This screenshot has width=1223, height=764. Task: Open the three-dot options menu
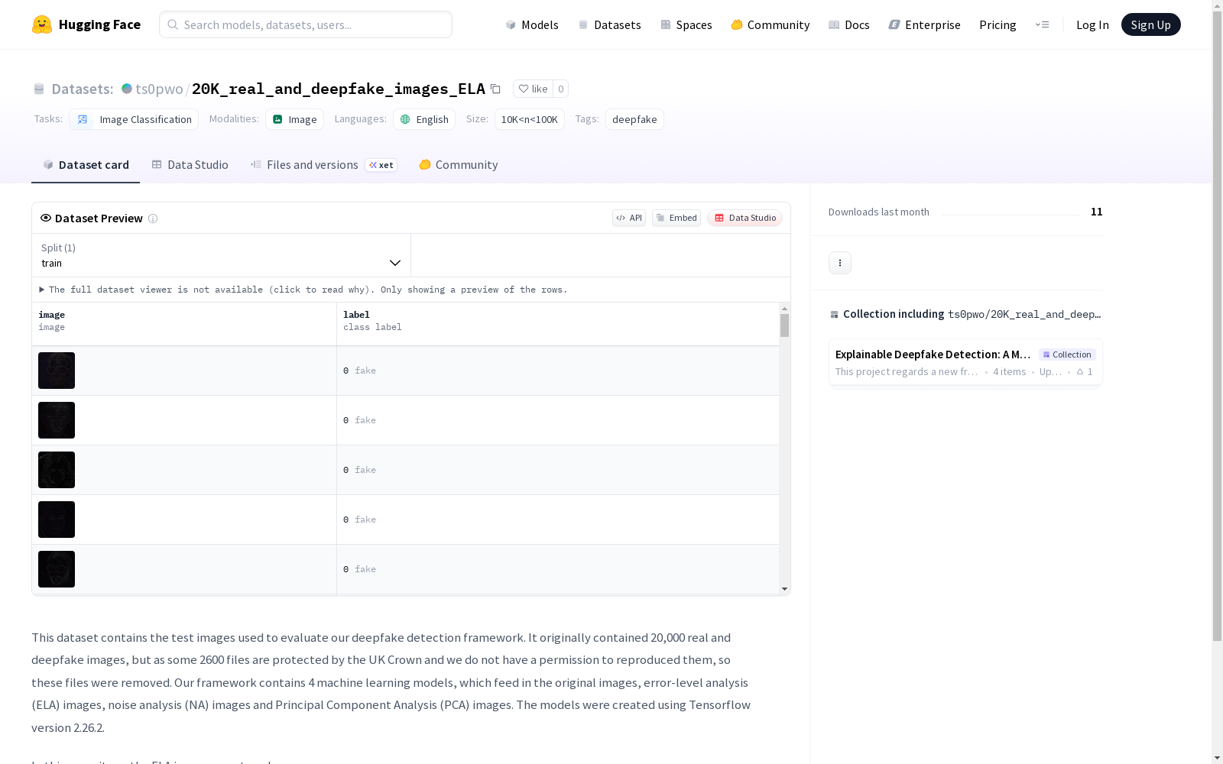(x=840, y=263)
